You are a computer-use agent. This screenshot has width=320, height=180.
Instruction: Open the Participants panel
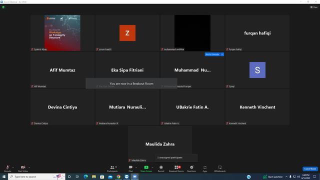coord(112,168)
